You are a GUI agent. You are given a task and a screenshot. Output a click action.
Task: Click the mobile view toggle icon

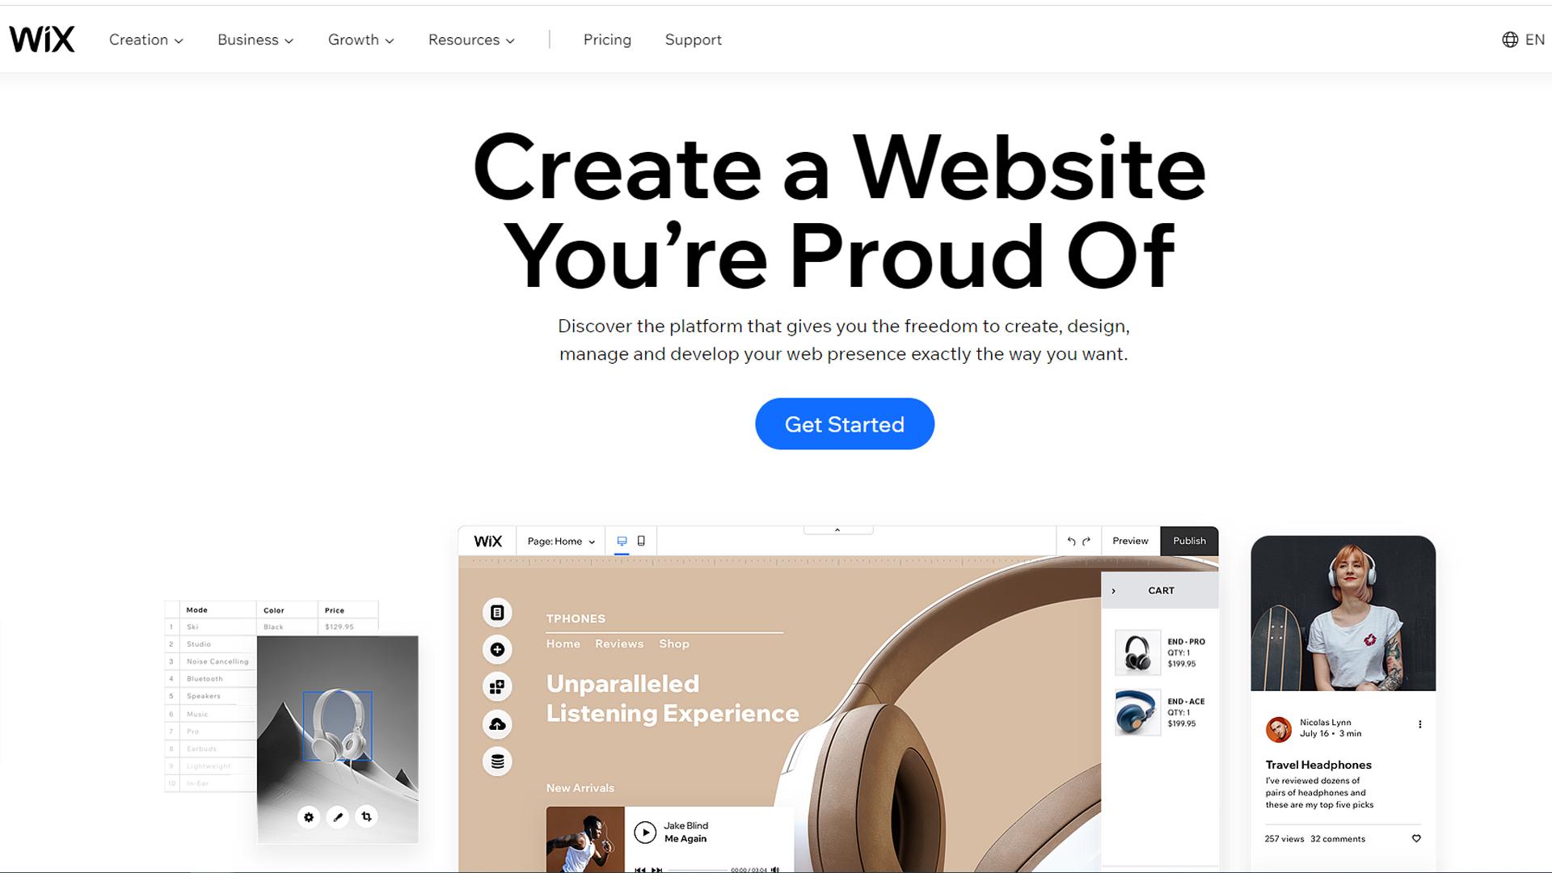coord(641,541)
